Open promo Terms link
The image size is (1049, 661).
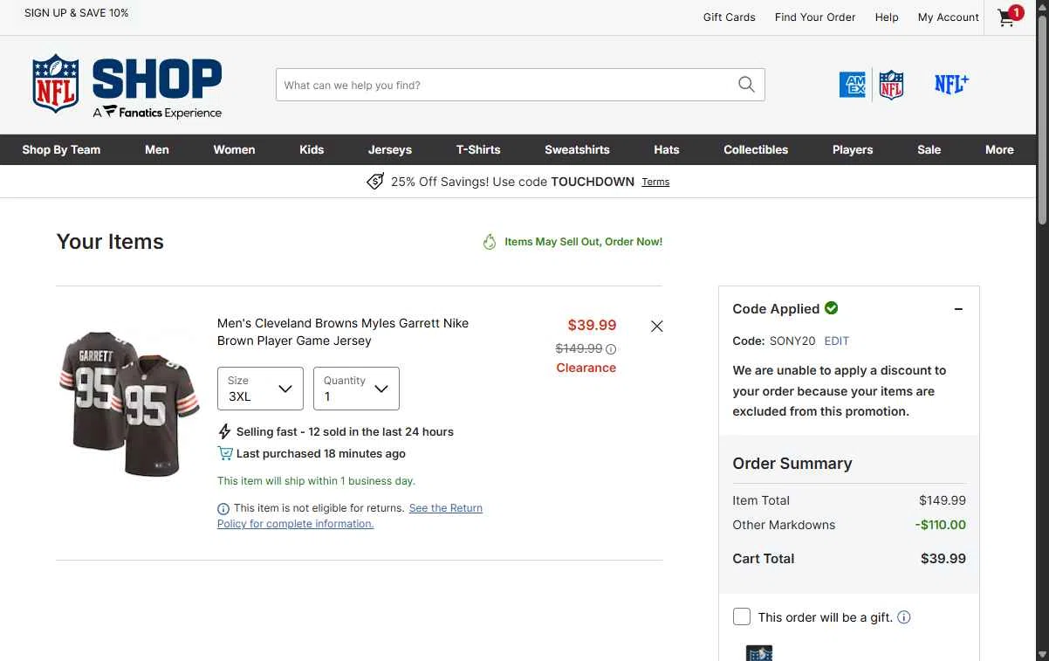[655, 182]
